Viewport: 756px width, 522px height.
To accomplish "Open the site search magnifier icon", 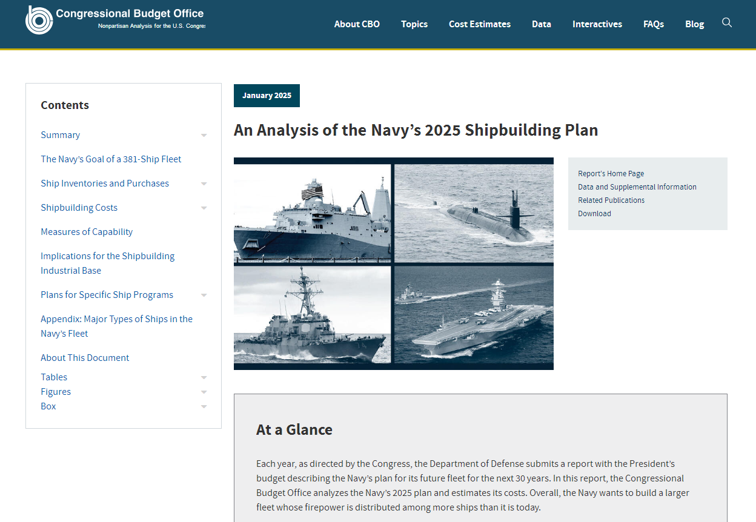I will [727, 22].
